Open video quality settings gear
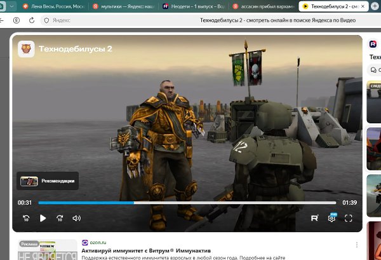381x260 pixels. (x=331, y=218)
